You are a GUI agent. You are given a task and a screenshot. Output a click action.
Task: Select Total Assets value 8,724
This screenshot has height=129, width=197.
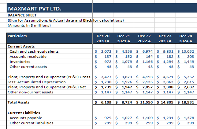pos(127,103)
